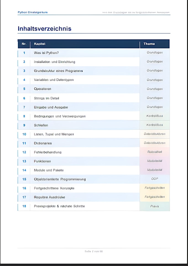This screenshot has height=266, width=188.
Task: Select chapter title 'Dictionaries'
Action: point(43,143)
